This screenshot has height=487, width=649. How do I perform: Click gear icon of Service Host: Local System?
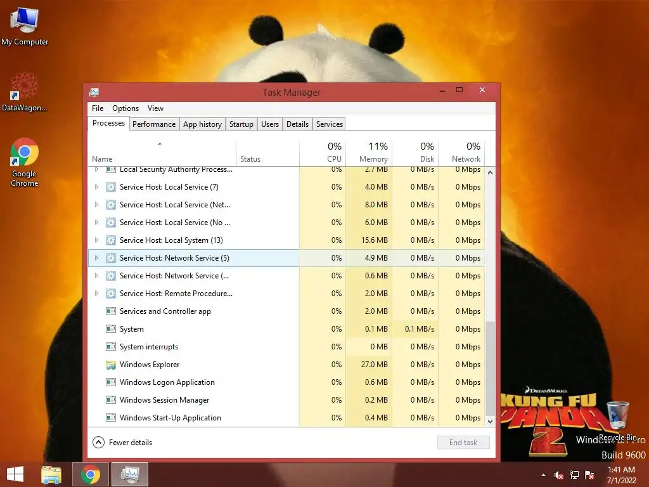pyautogui.click(x=110, y=240)
